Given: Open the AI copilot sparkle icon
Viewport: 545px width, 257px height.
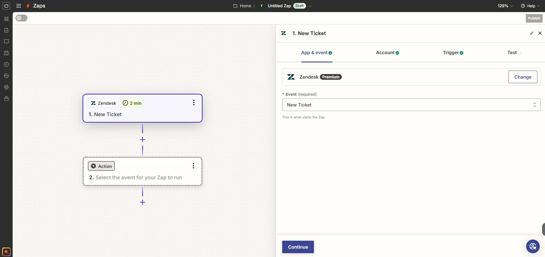Looking at the screenshot, I should click(6, 252).
